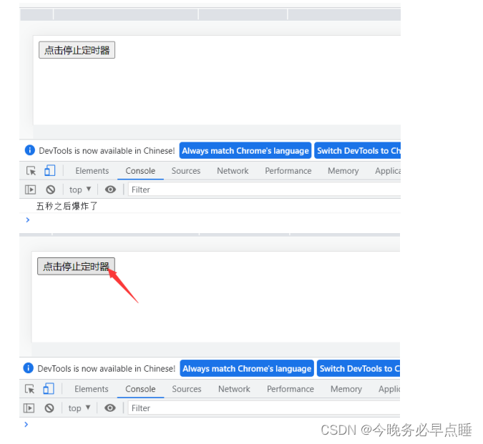483x444 pixels.
Task: Click info icon in upper DevTools notice
Action: tap(30, 150)
